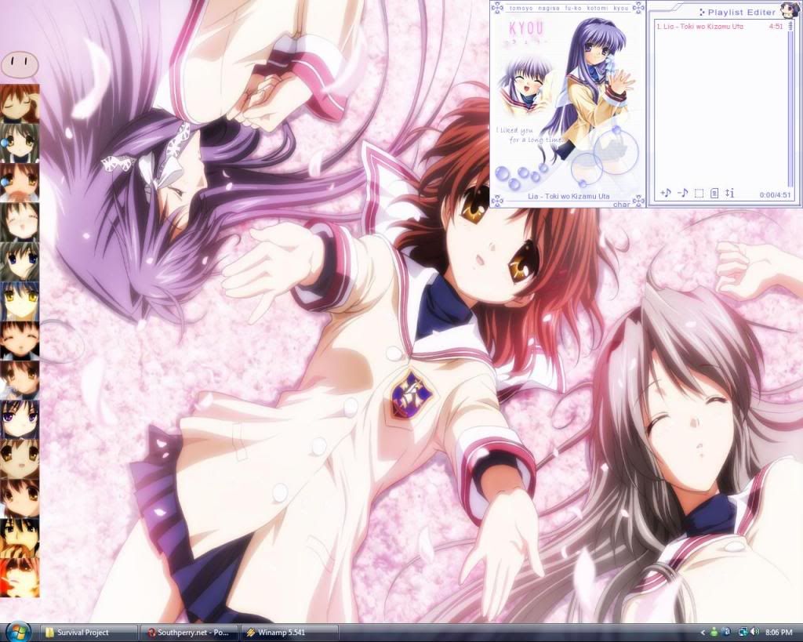Viewport: 803px width, 642px height.
Task: Switch to Southperry.net taskbar window
Action: (191, 633)
